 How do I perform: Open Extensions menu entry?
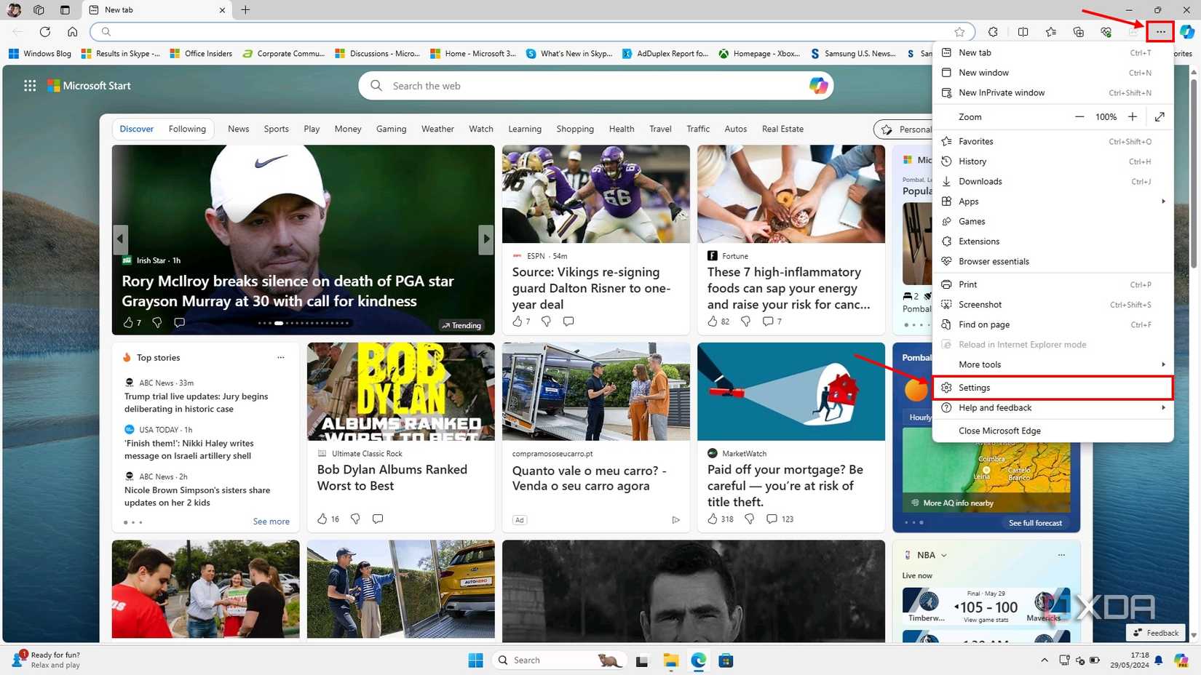1053,241
